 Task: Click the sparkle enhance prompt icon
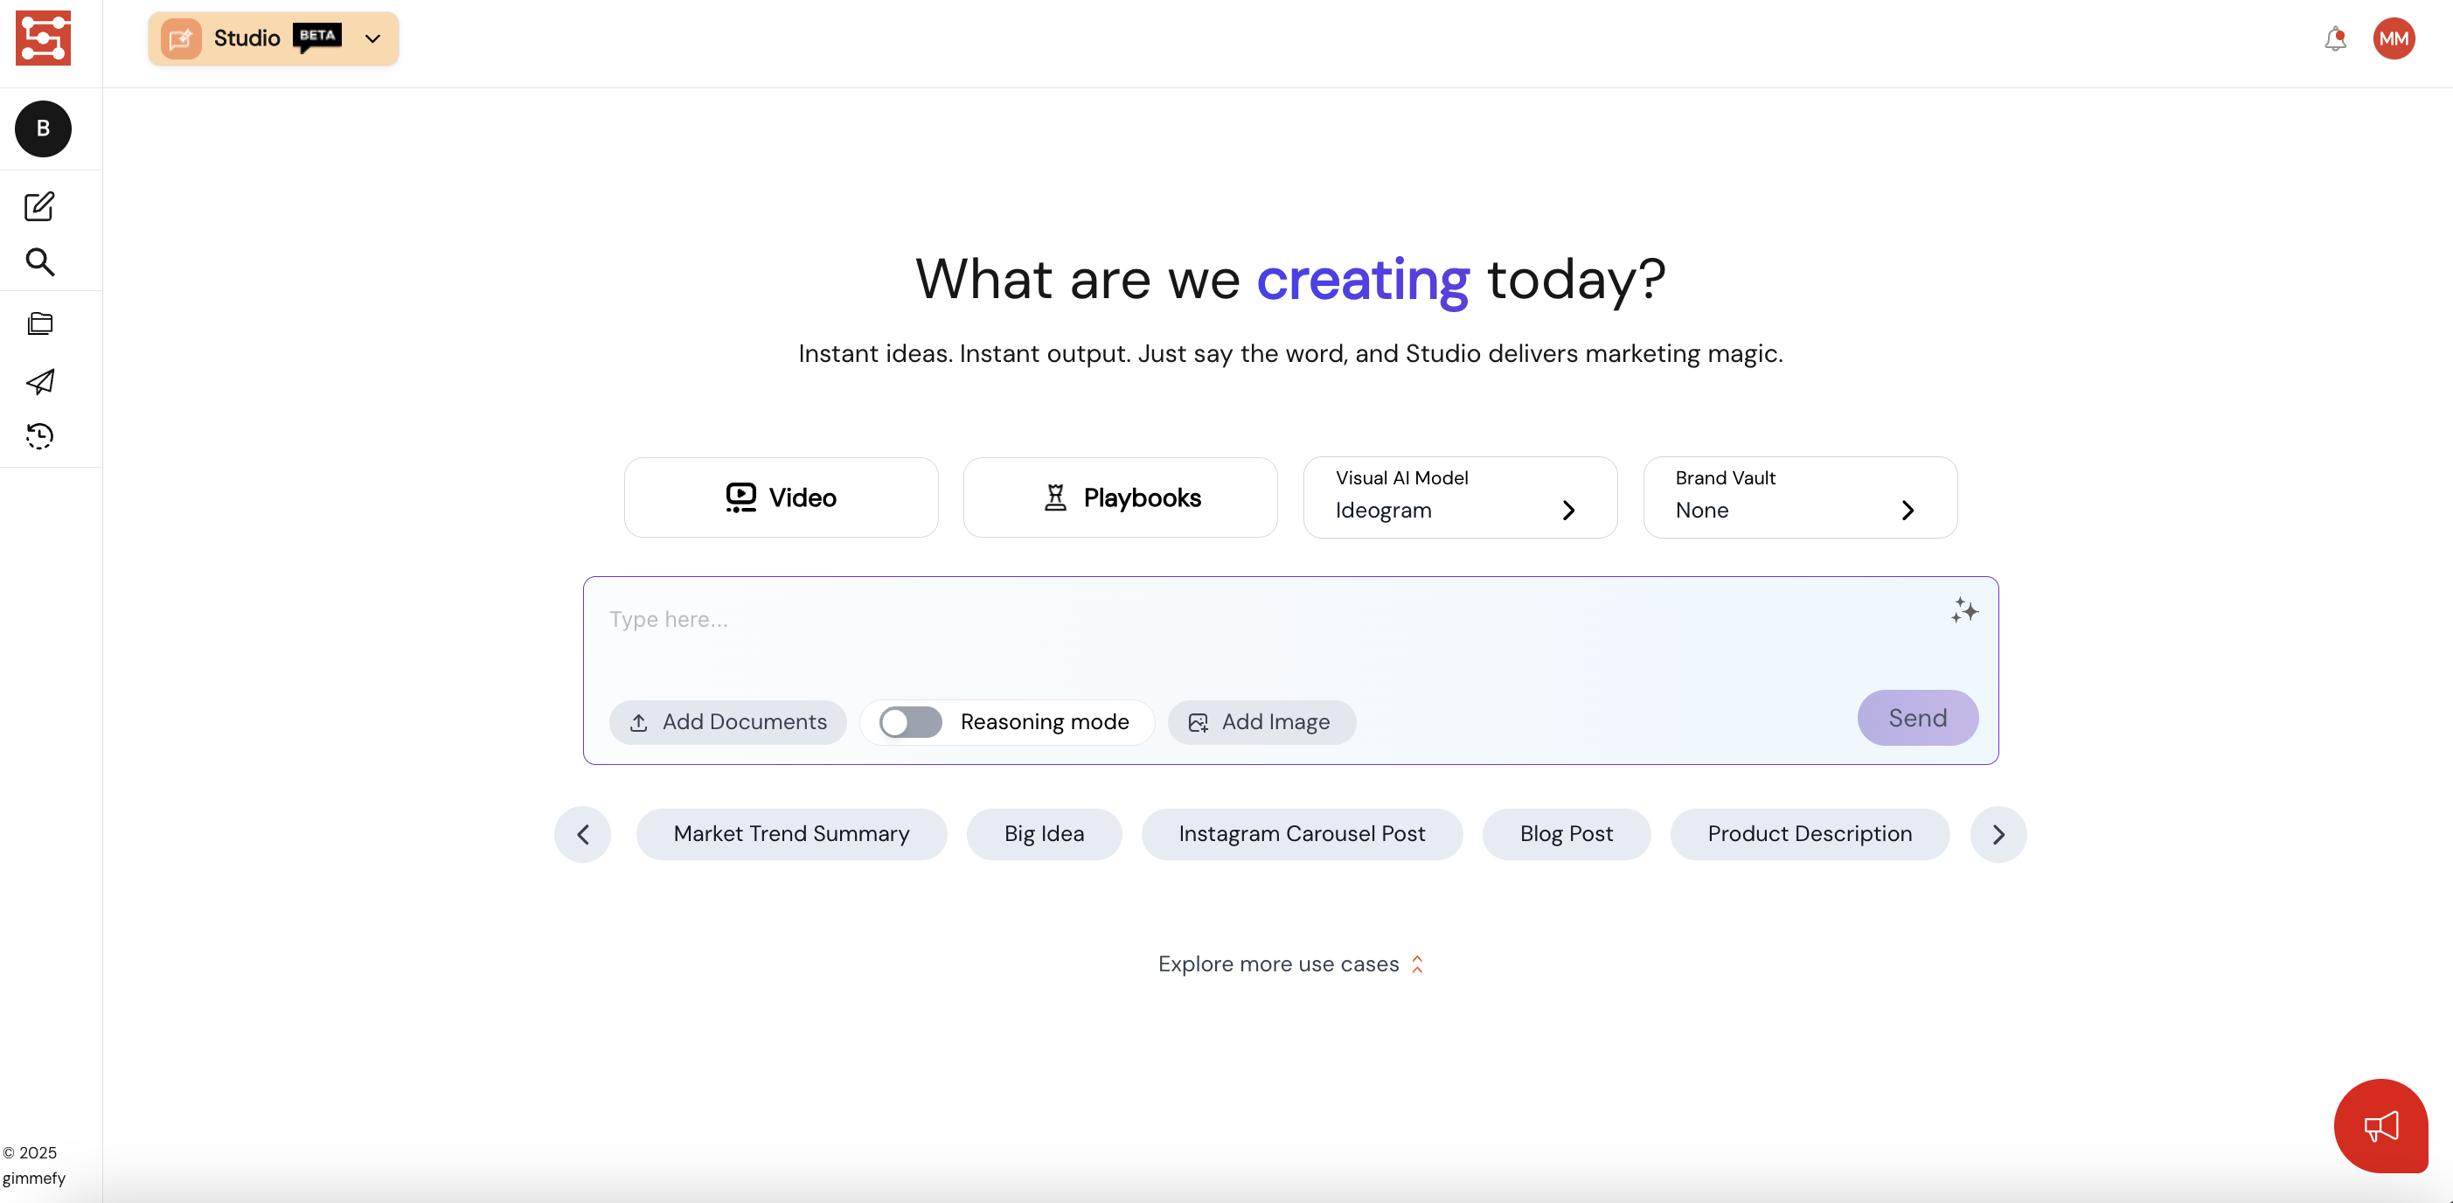pos(1963,610)
